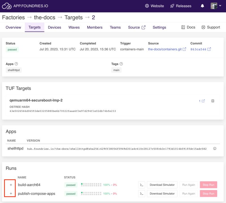Click the external-link icon beside Source tab
226x203 pixels.
click(144, 27)
